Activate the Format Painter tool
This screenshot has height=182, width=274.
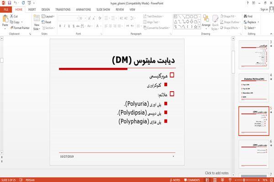click(x=20, y=28)
